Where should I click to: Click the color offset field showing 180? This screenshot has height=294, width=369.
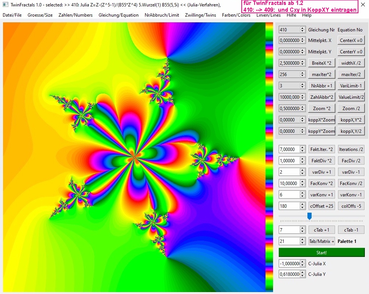click(x=289, y=206)
